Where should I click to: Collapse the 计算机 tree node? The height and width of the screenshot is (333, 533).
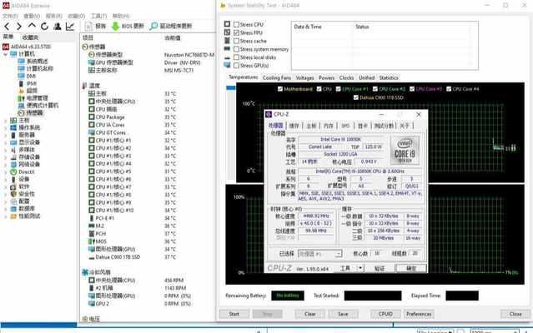pyautogui.click(x=6, y=54)
